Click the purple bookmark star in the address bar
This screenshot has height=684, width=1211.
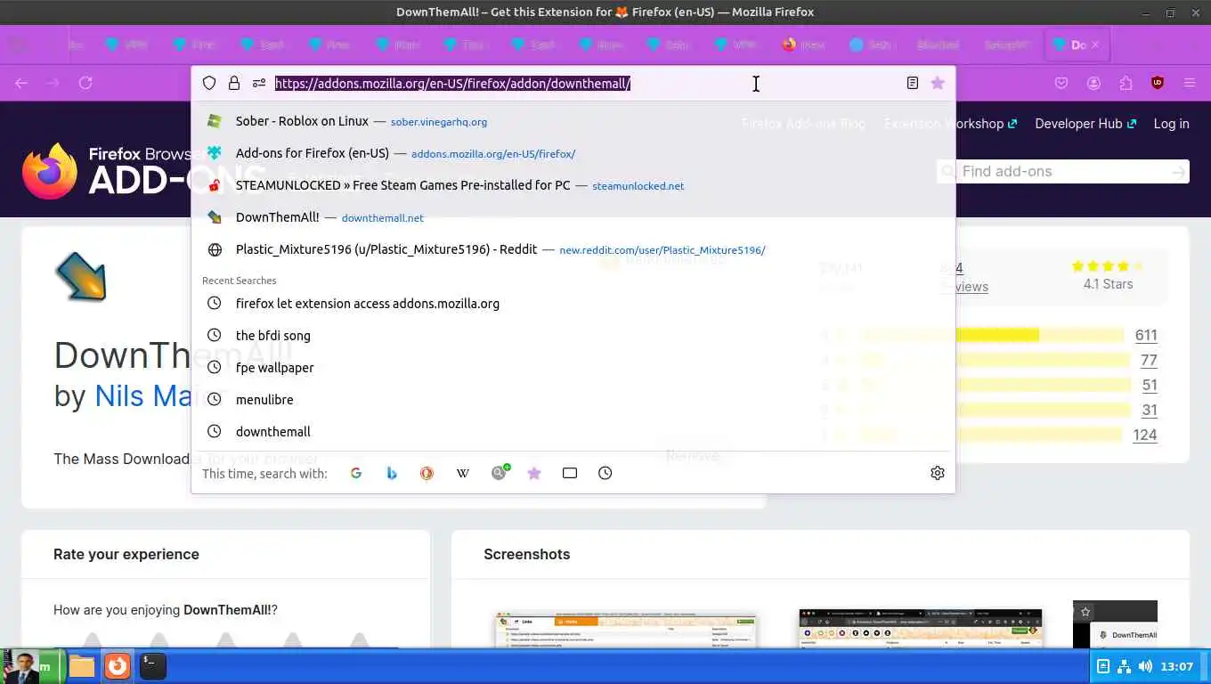pyautogui.click(x=938, y=83)
